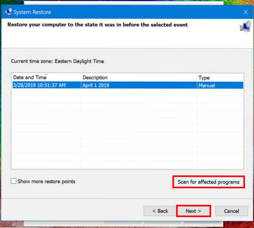Screen dimensions: 254x228
Task: Go to the Next step
Action: (193, 211)
